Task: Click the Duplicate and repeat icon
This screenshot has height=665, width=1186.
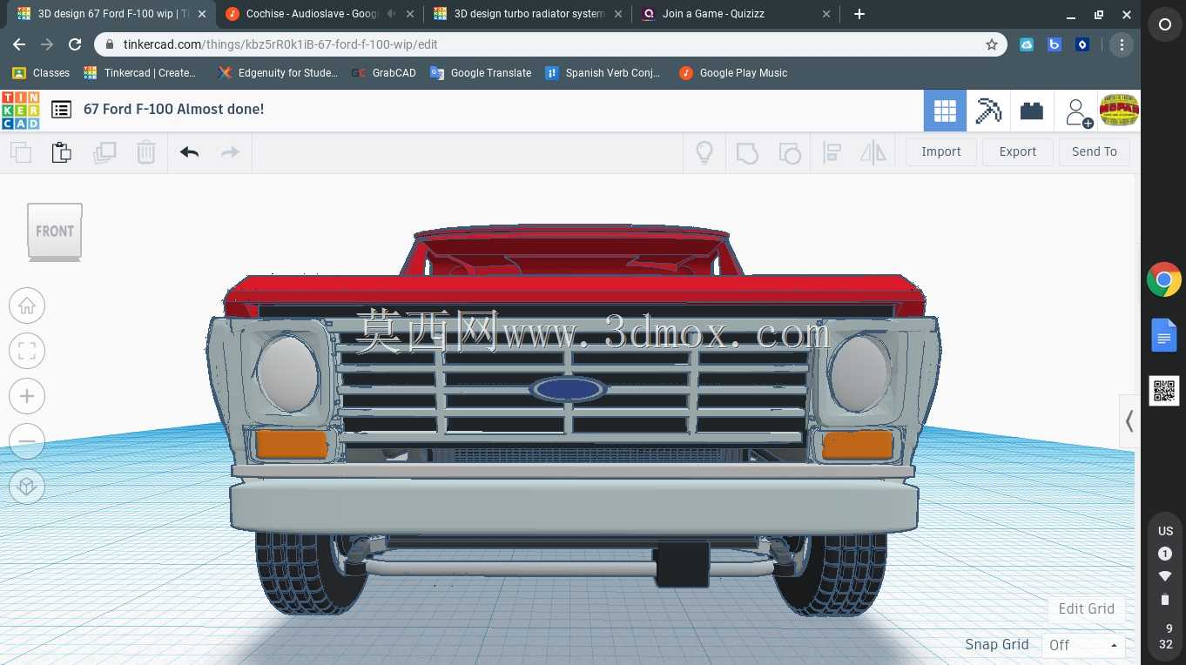Action: coord(104,152)
